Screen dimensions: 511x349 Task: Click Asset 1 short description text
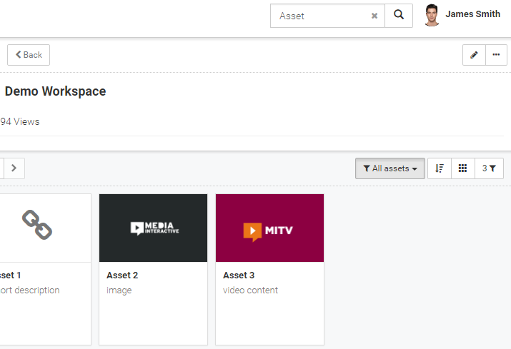(x=29, y=290)
